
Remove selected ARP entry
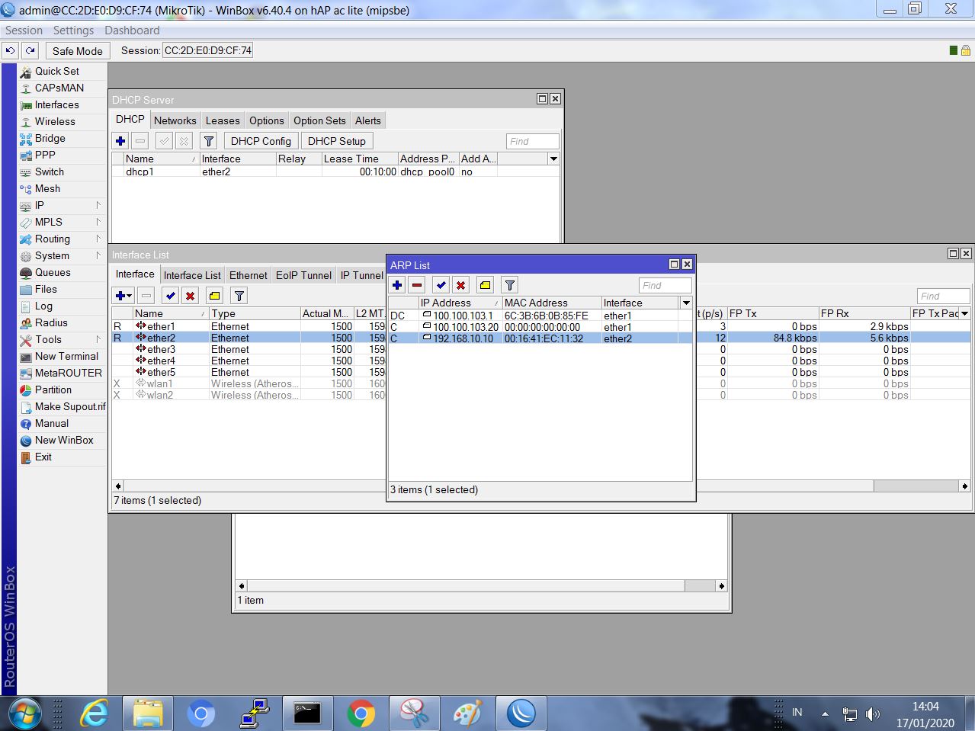click(x=417, y=285)
